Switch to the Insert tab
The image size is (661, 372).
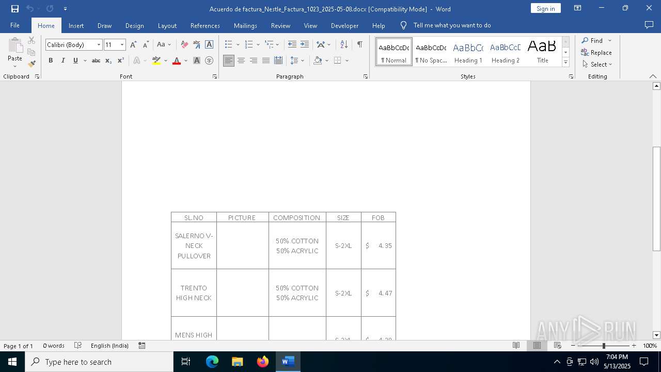pyautogui.click(x=76, y=25)
